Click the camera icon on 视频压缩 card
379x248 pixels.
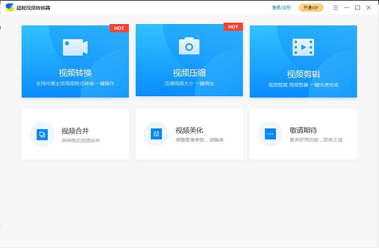189,46
